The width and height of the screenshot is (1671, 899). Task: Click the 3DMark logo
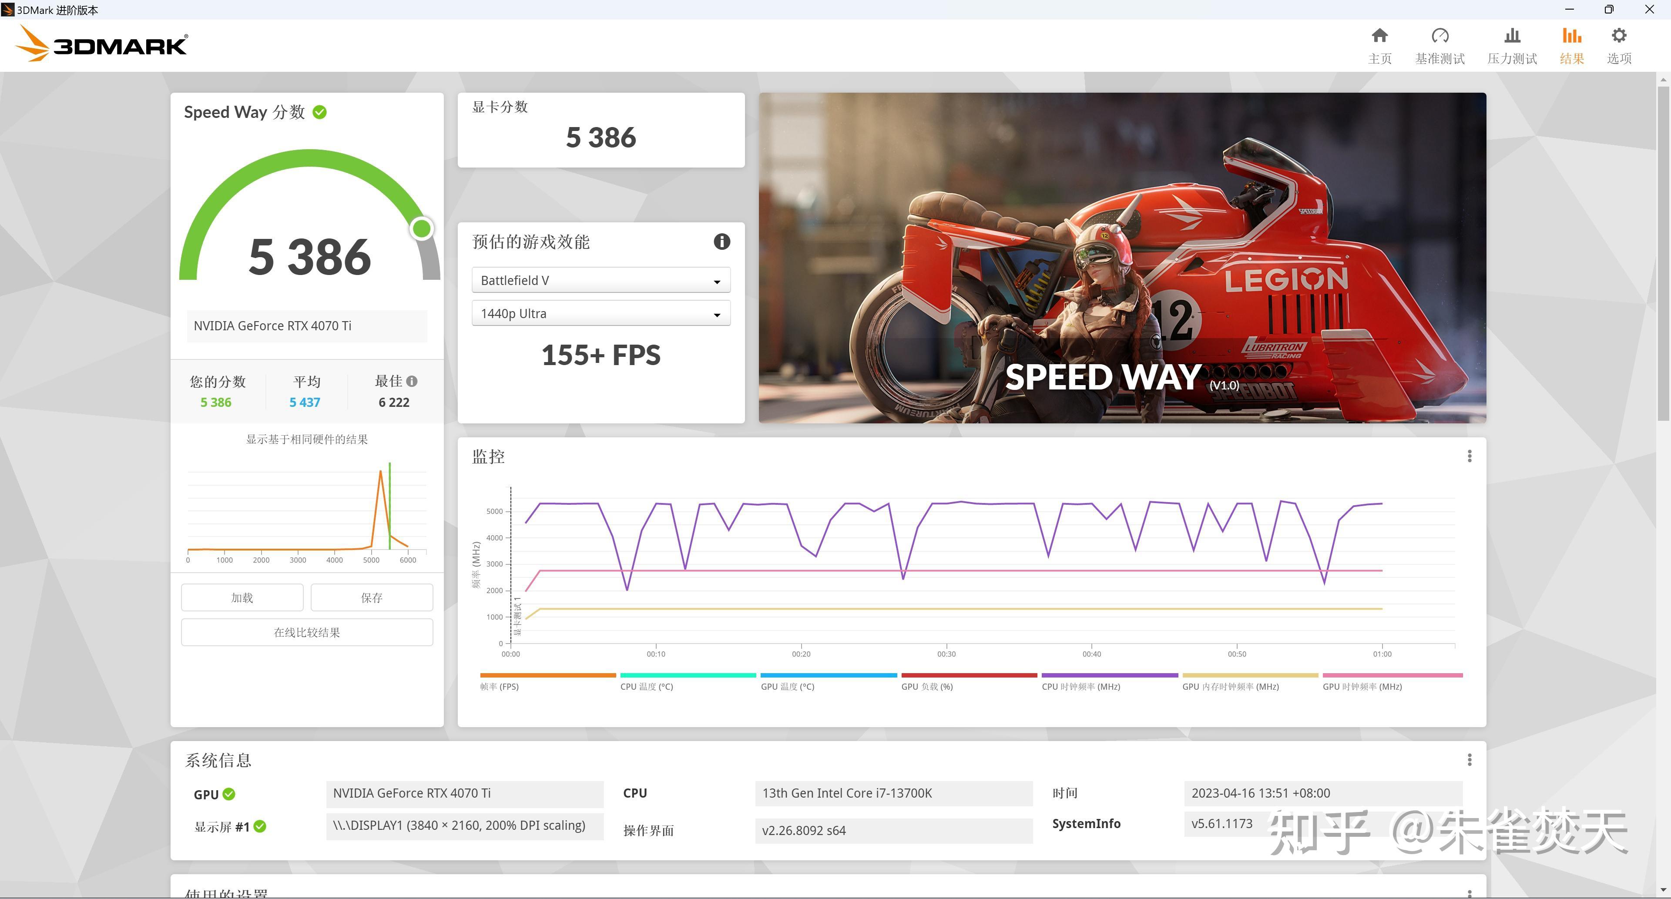click(101, 44)
